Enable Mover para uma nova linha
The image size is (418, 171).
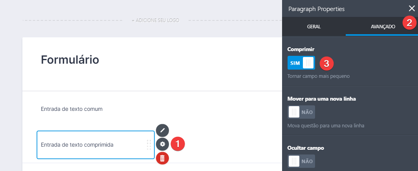(x=301, y=112)
